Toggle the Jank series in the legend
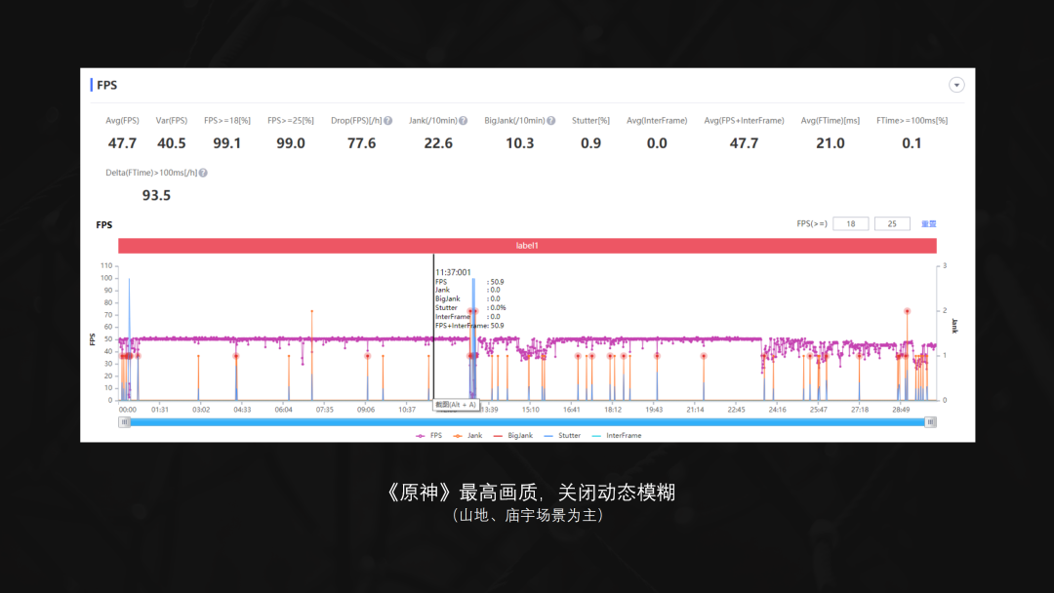 pos(467,436)
